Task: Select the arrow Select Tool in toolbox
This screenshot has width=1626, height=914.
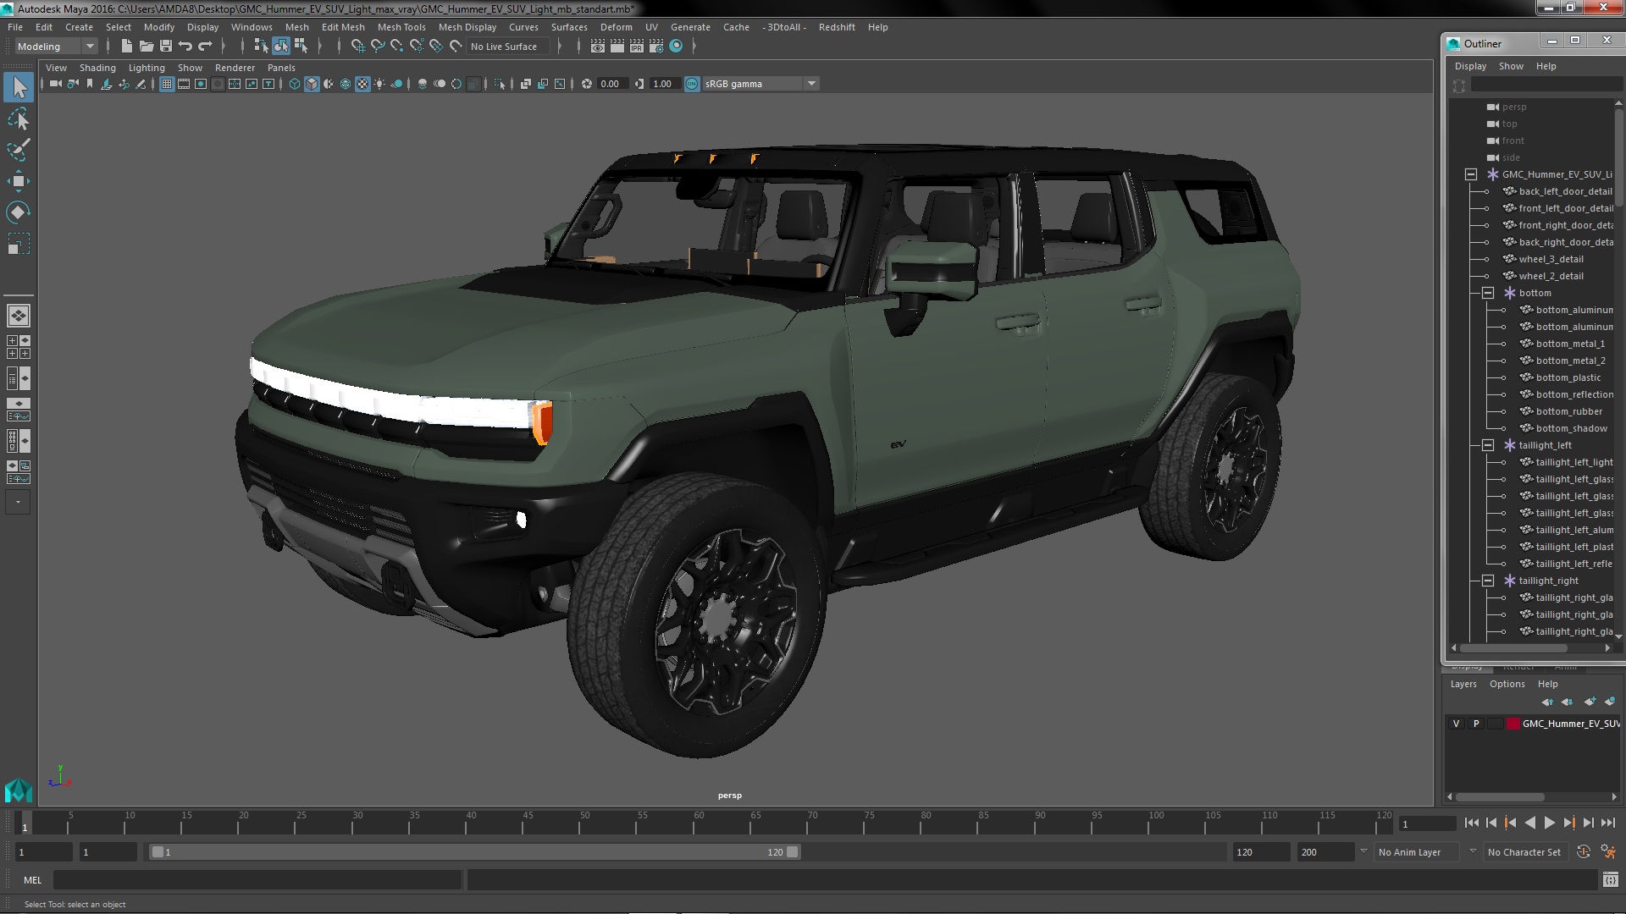Action: [19, 87]
